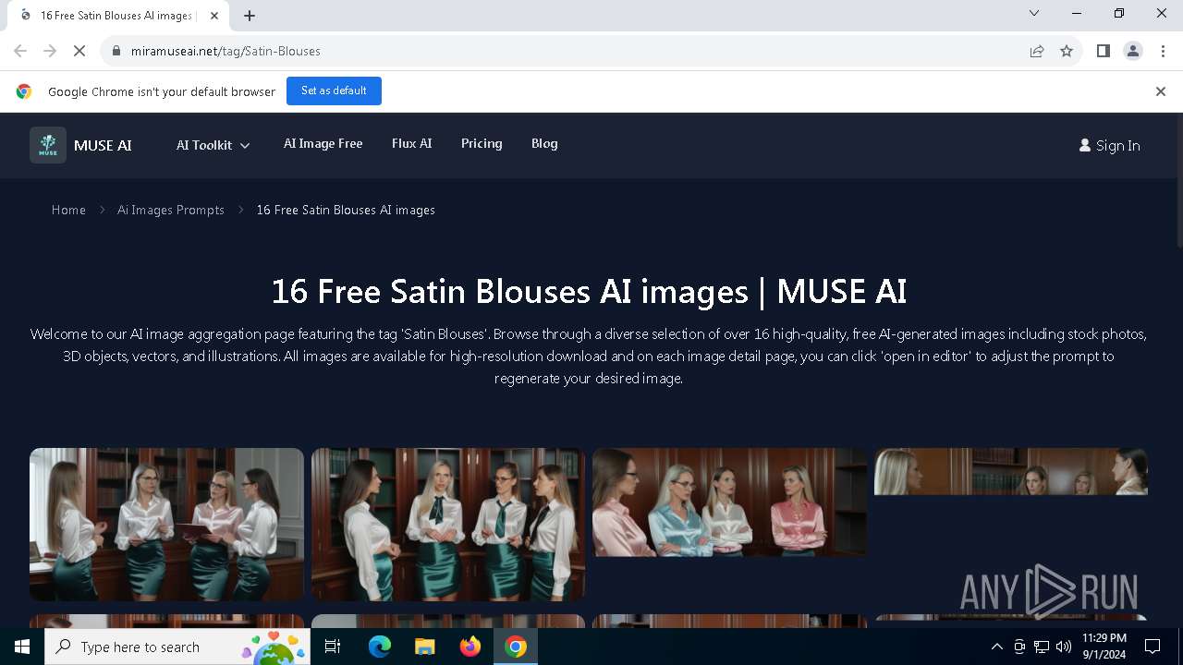The height and width of the screenshot is (665, 1183).
Task: Expand the AI Toolkit dropdown
Action: point(213,145)
